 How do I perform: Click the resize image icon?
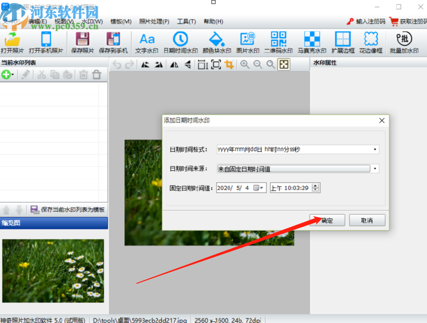point(202,64)
